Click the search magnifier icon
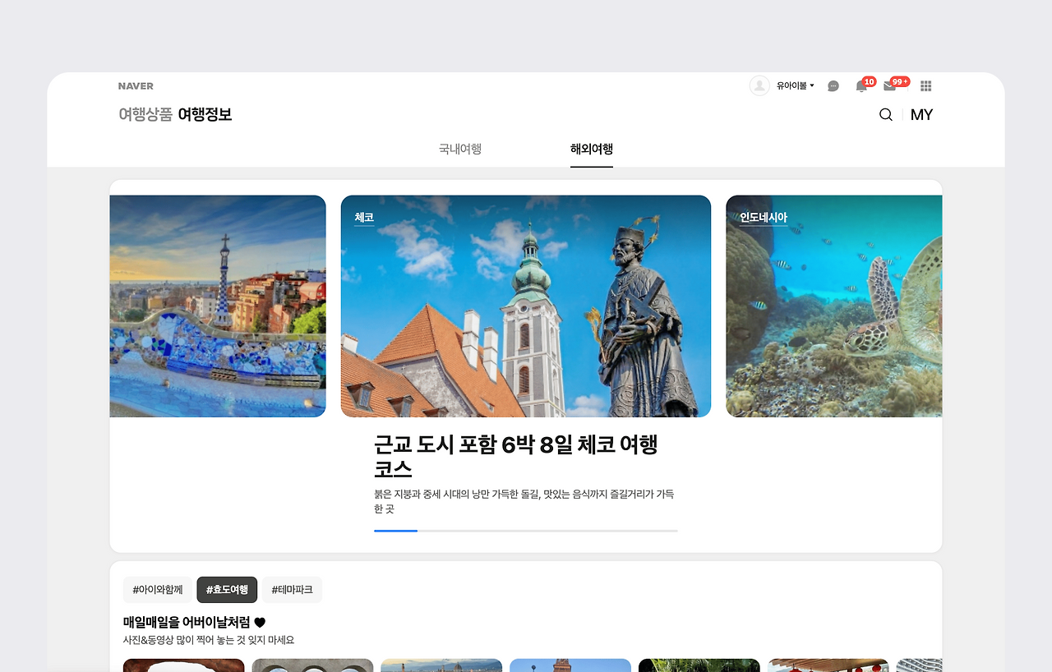 click(x=886, y=115)
